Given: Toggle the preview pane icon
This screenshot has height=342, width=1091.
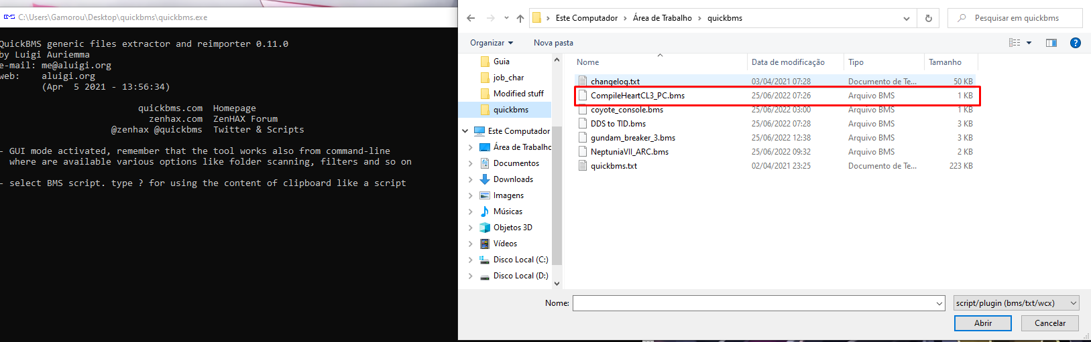Looking at the screenshot, I should pyautogui.click(x=1051, y=43).
